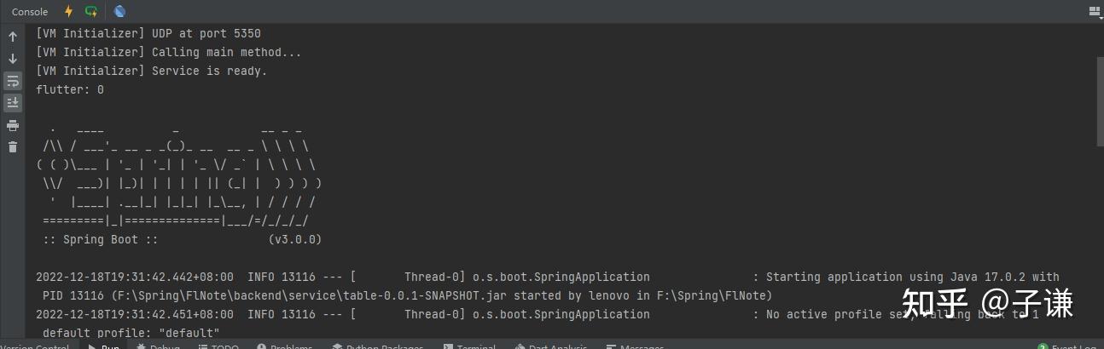Click the Flutter Hot Restart icon
The height and width of the screenshot is (349, 1104).
coord(91,11)
